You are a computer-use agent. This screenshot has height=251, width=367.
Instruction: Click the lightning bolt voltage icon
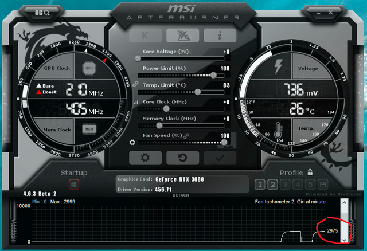(x=278, y=67)
